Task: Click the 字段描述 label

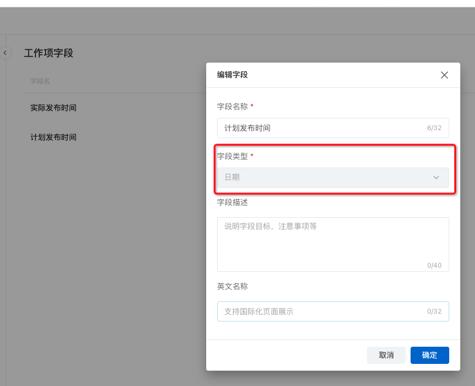Action: pos(233,203)
